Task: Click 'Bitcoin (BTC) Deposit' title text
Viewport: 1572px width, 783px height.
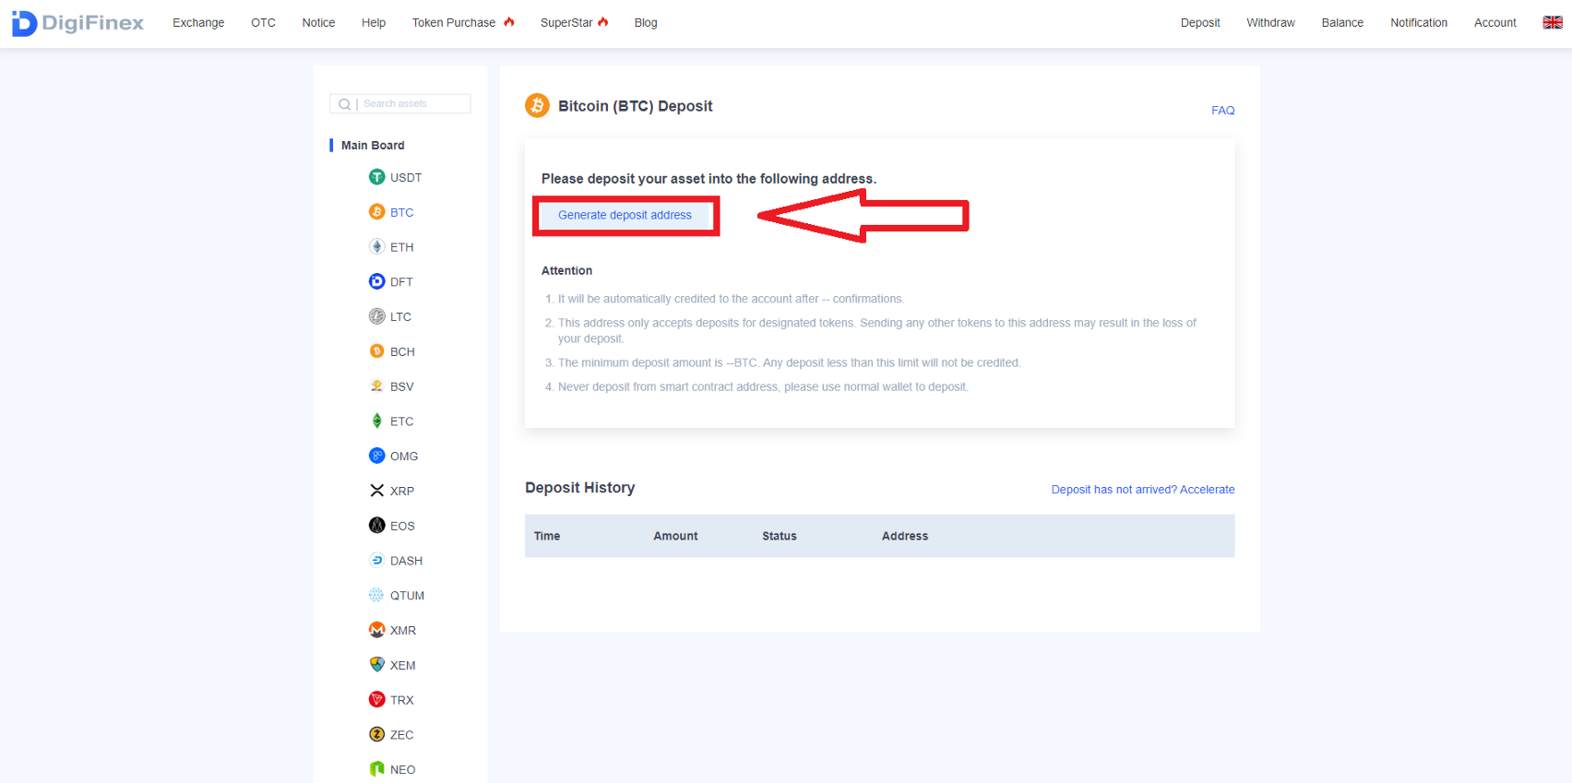Action: coord(636,106)
